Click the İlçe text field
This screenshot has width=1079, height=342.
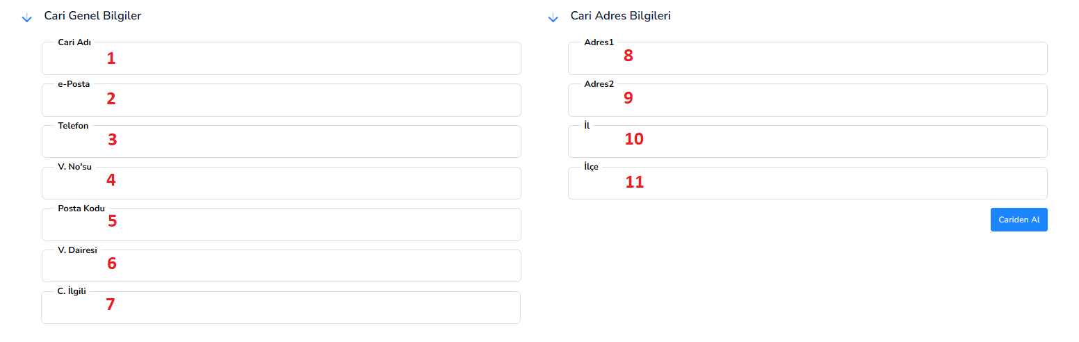pos(808,183)
